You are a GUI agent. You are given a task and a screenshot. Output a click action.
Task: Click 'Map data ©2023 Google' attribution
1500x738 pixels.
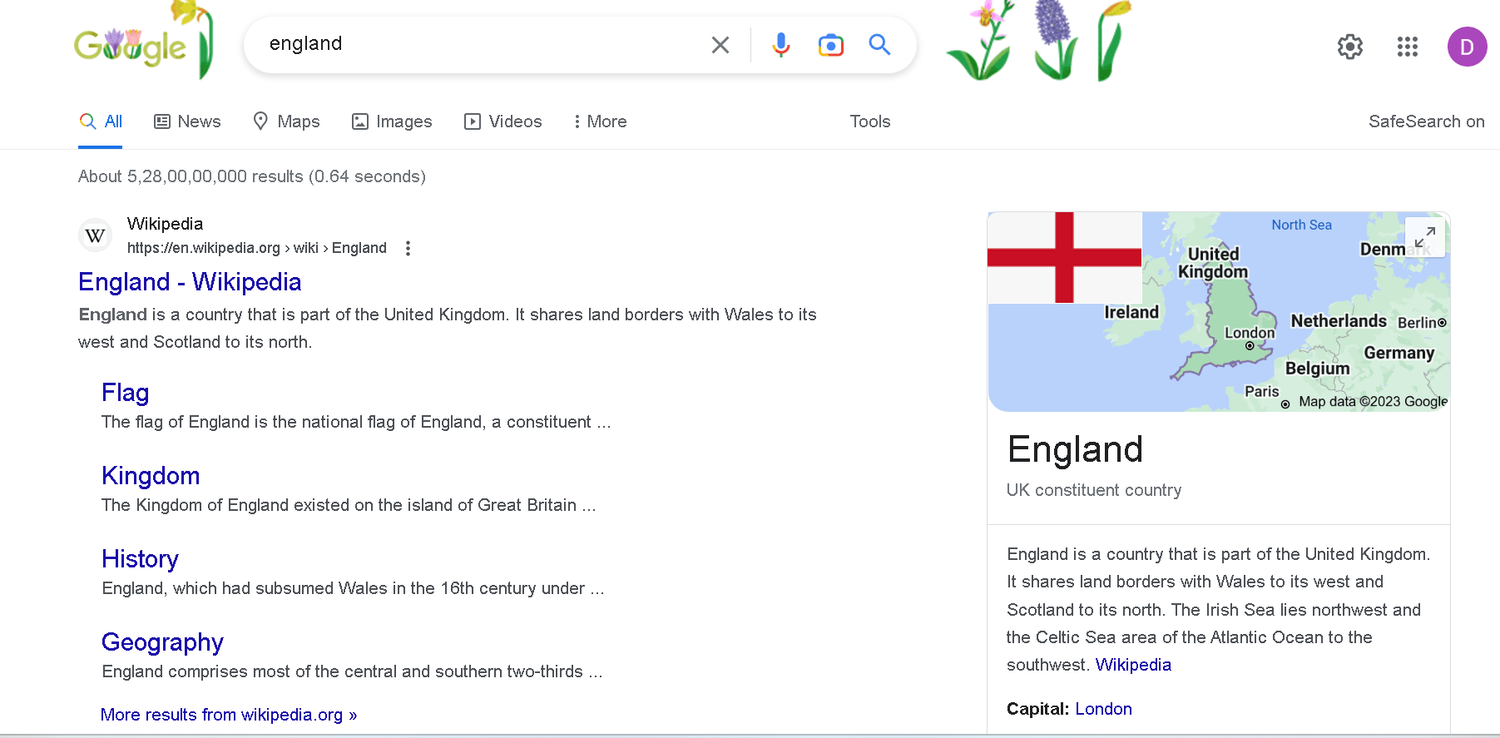tap(1373, 402)
